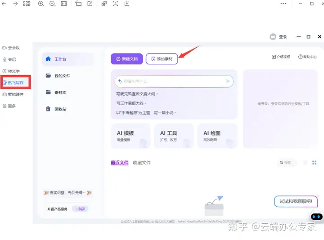Click the file search box
Image resolution: width=324 pixels, height=240 pixels.
pyautogui.click(x=288, y=163)
